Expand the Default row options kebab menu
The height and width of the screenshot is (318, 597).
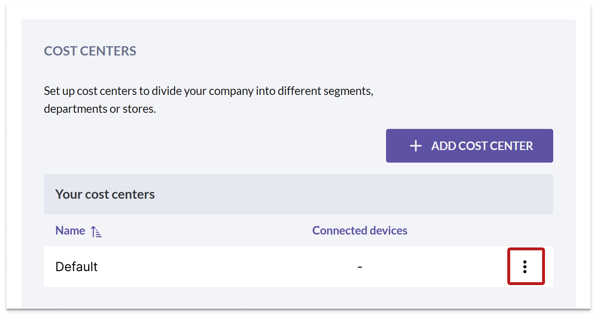pos(525,267)
